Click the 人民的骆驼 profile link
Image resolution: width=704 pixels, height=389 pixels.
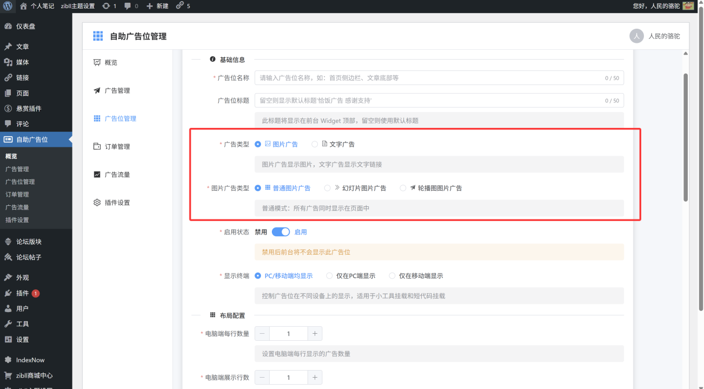coord(665,36)
